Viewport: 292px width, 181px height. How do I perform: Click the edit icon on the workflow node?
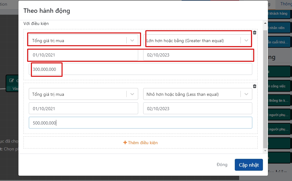pyautogui.click(x=12, y=81)
